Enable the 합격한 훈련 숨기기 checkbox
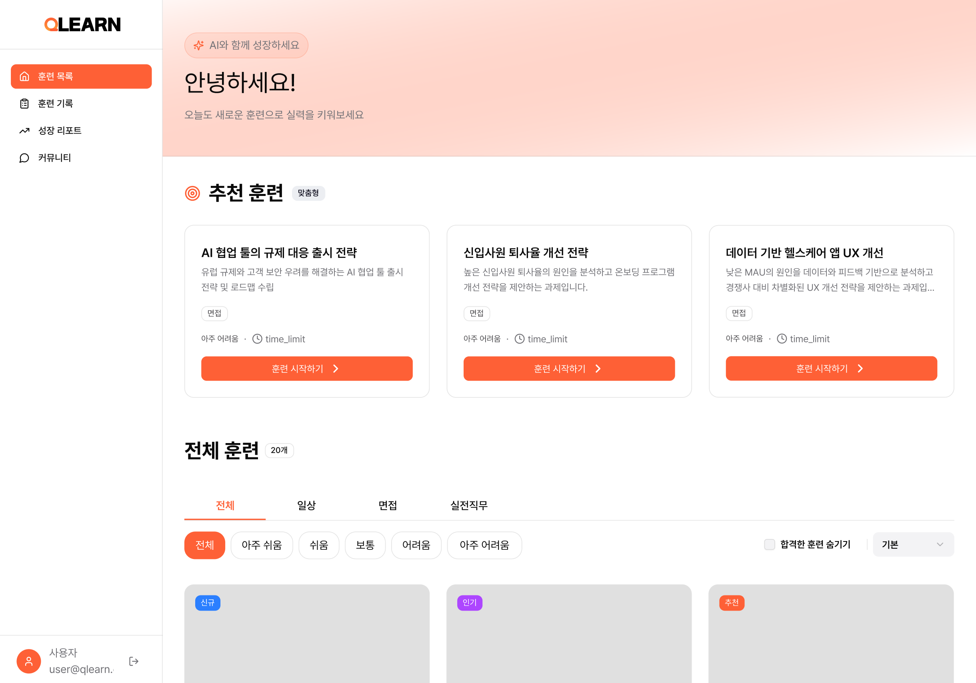The image size is (976, 683). point(770,545)
